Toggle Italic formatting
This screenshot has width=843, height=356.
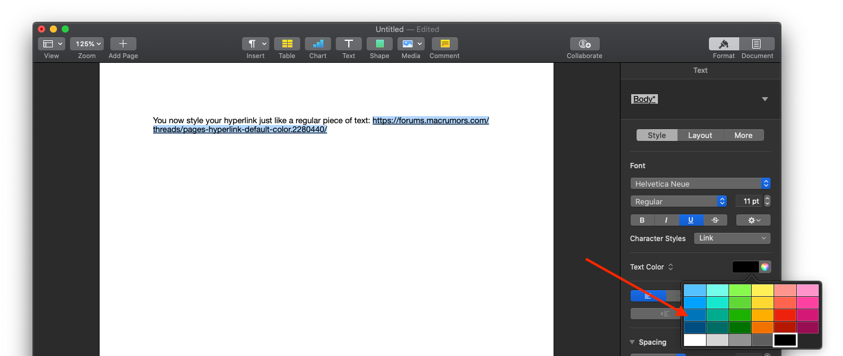(x=666, y=220)
